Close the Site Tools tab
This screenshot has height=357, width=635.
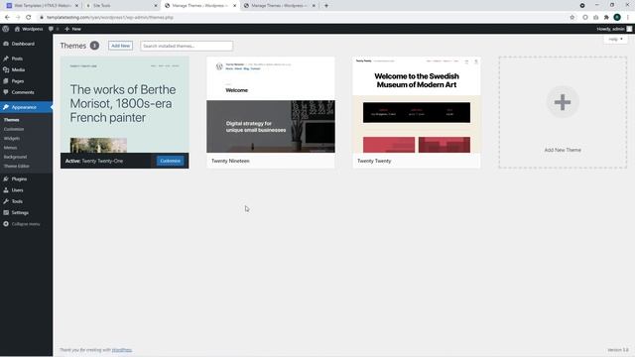click(x=156, y=6)
